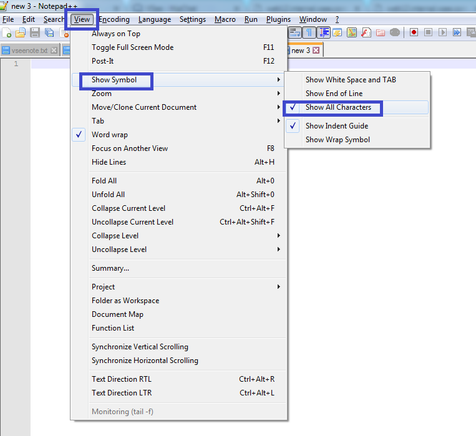Click the Function List toolbar icon
This screenshot has height=436, width=476.
tap(366, 32)
